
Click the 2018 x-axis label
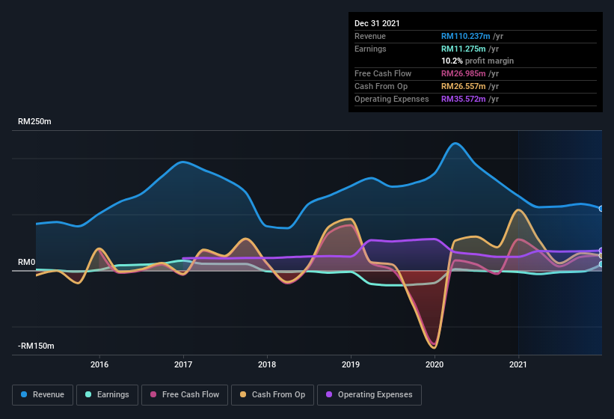pyautogui.click(x=267, y=364)
